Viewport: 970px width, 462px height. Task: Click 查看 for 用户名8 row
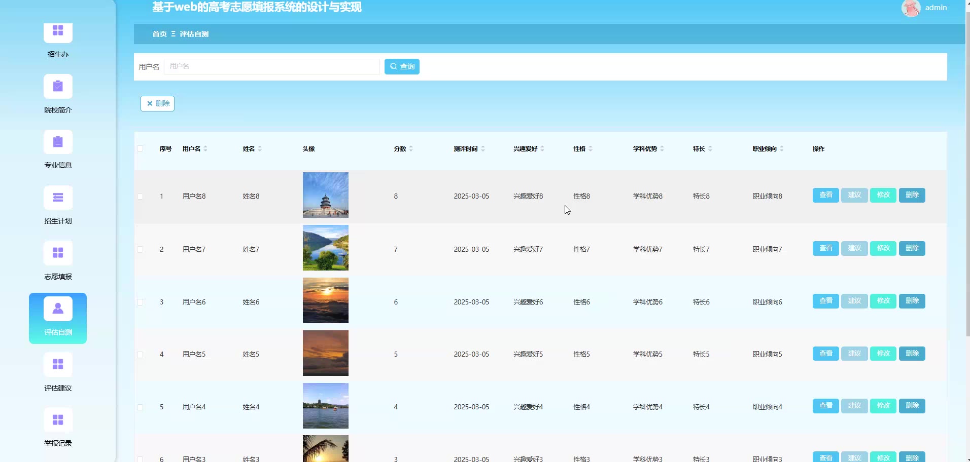[x=826, y=195]
